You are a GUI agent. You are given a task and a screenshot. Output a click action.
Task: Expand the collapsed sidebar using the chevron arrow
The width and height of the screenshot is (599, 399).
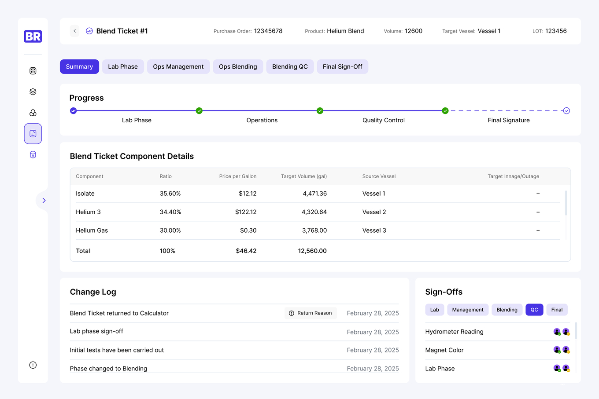[x=43, y=200]
